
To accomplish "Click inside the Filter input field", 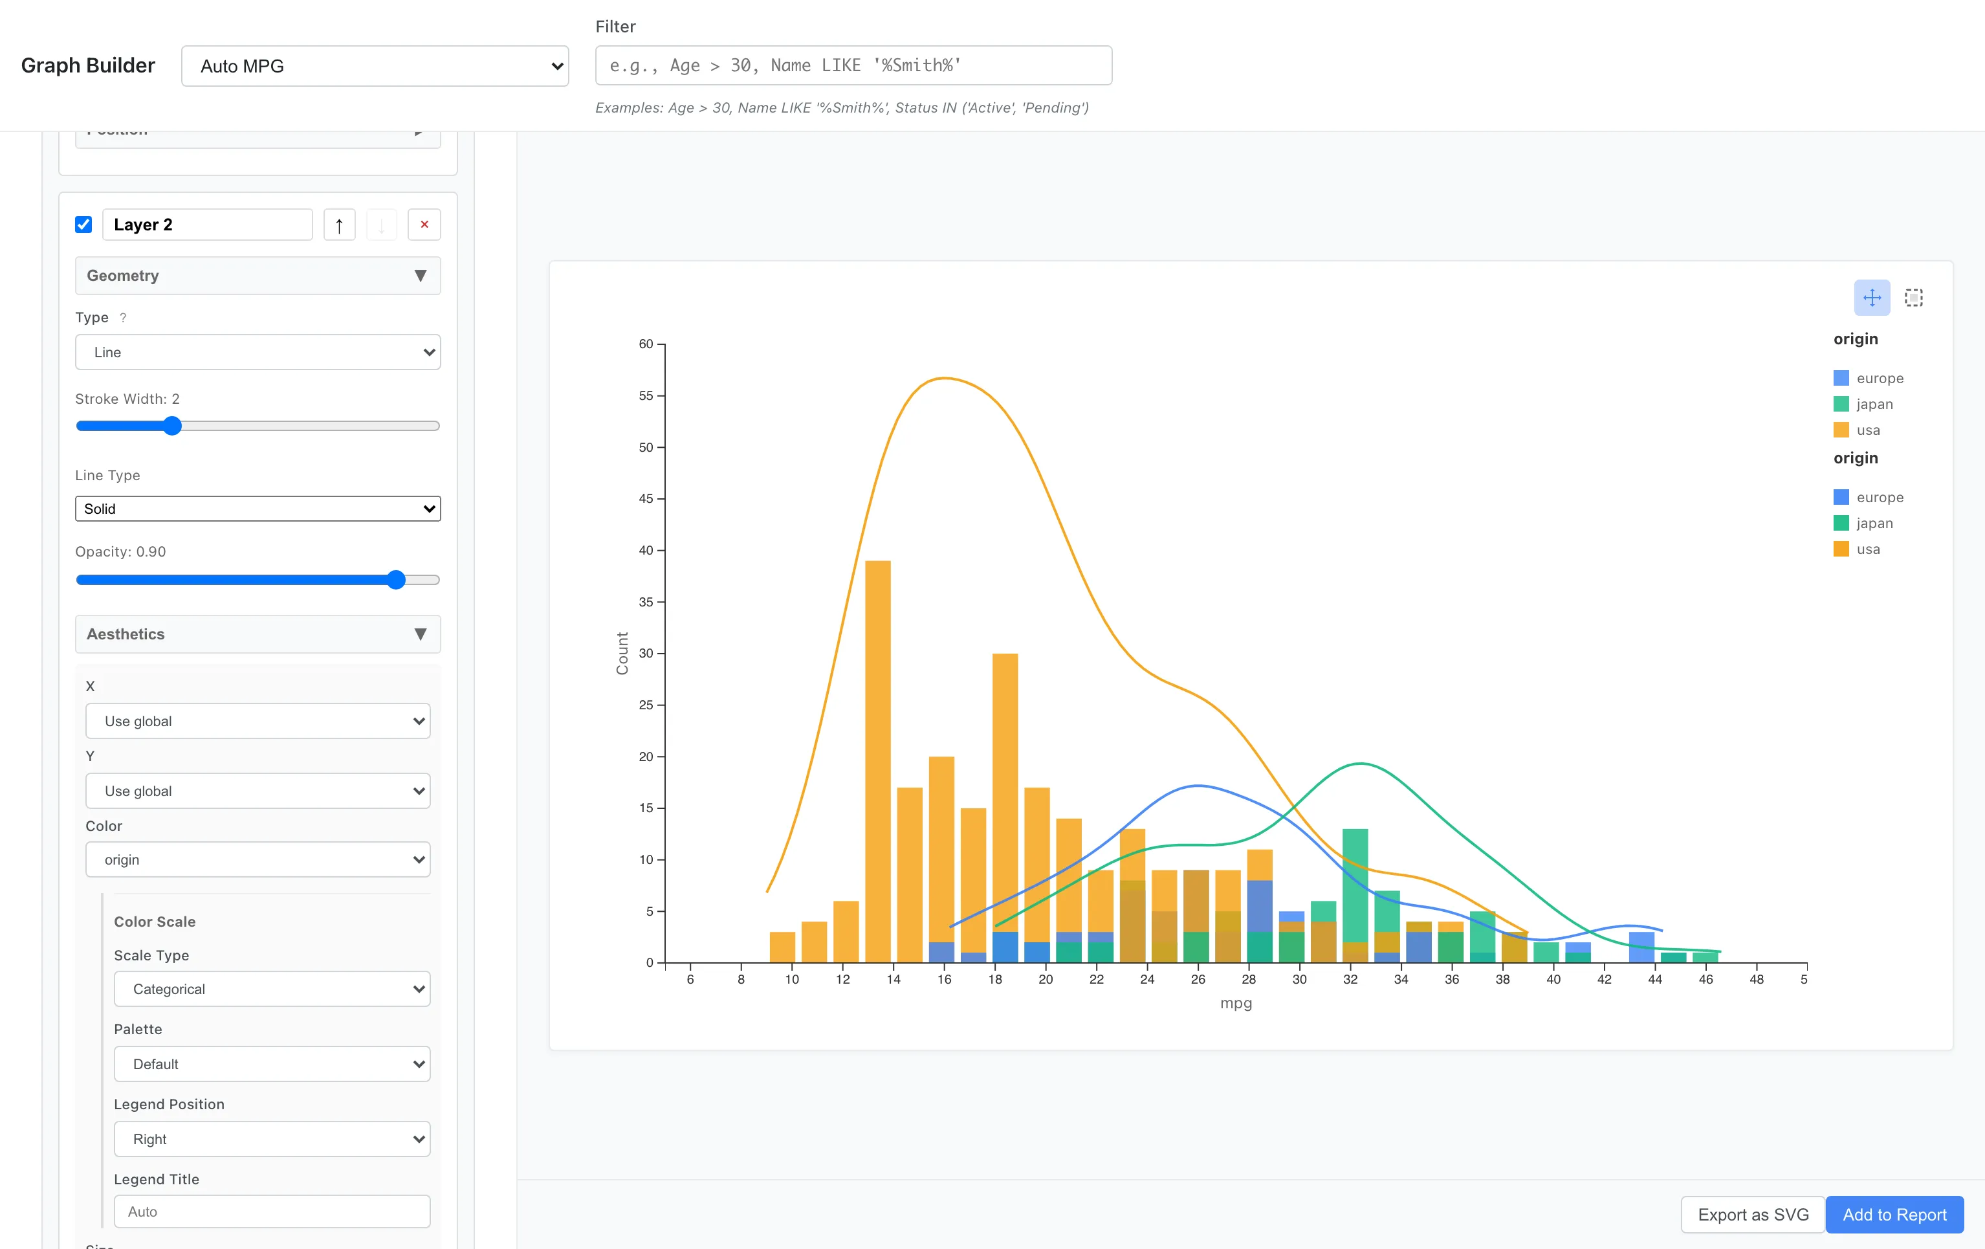I will [853, 65].
